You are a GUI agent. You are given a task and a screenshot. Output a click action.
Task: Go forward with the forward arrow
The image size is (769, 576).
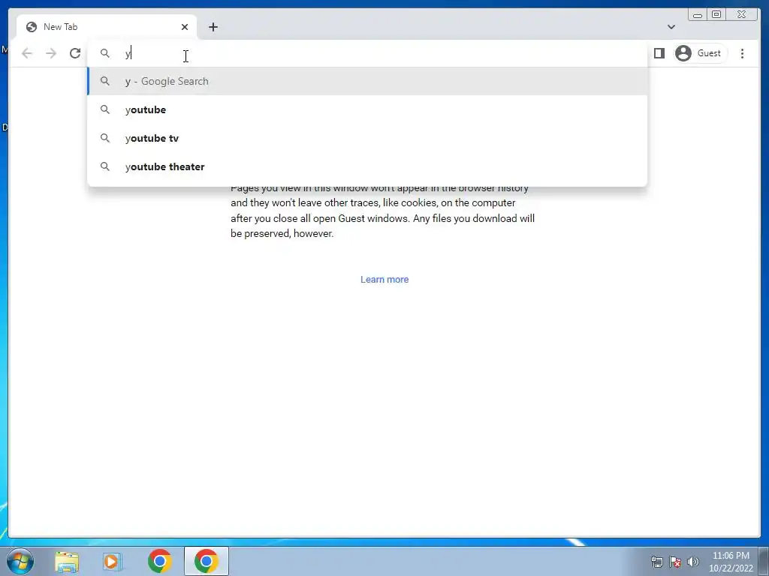point(51,53)
